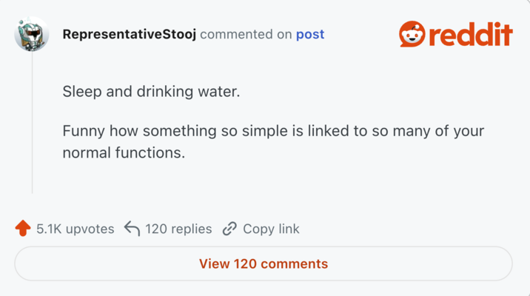Click the chain link icon

coord(229,229)
